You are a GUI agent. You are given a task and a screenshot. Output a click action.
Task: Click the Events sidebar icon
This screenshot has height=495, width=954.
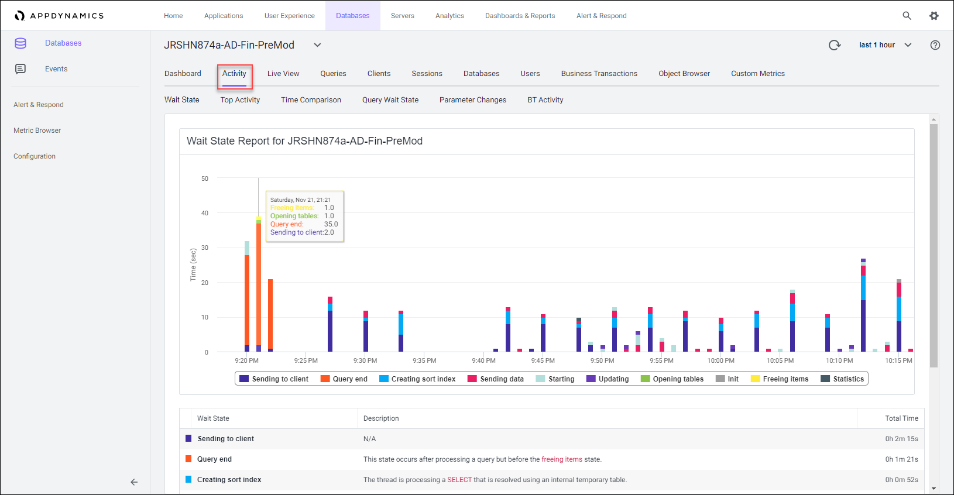pyautogui.click(x=20, y=69)
